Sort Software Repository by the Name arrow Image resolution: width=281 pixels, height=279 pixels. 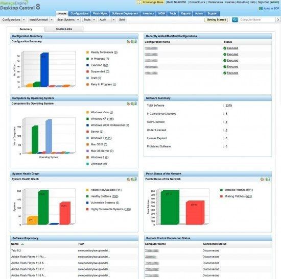(x=22, y=244)
